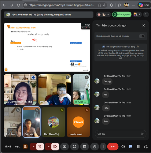The width and height of the screenshot is (151, 153).
Task: Click the Que Nguyen raised hand chip
Action: tap(122, 14)
